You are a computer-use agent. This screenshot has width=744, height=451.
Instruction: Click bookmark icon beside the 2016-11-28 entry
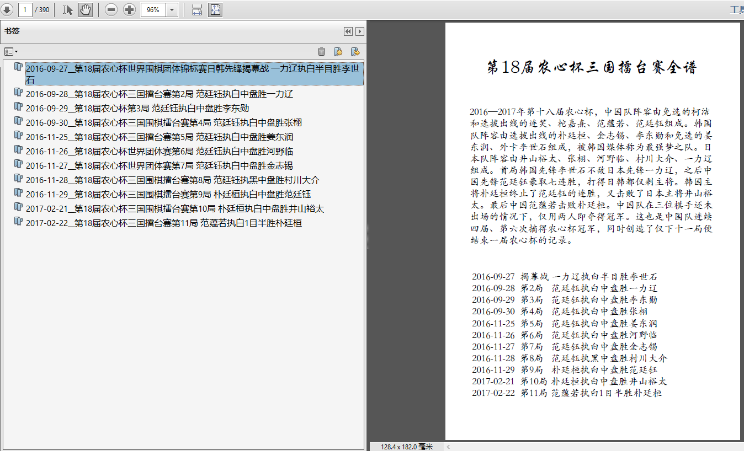pos(18,179)
